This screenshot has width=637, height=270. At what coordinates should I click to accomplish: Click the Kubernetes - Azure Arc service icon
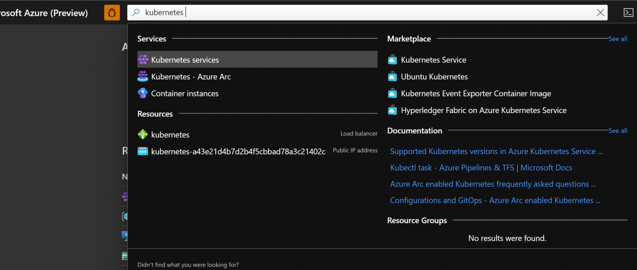143,76
